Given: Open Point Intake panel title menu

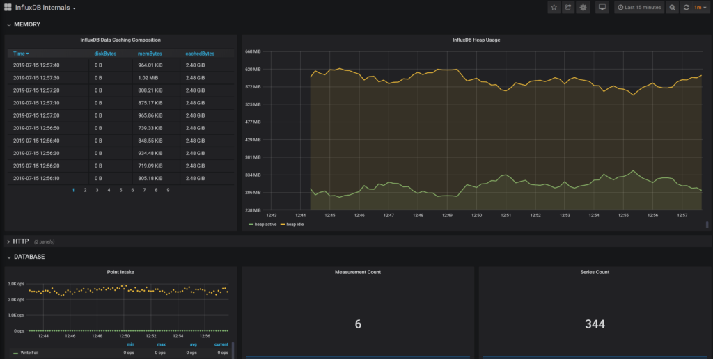Looking at the screenshot, I should (120, 272).
